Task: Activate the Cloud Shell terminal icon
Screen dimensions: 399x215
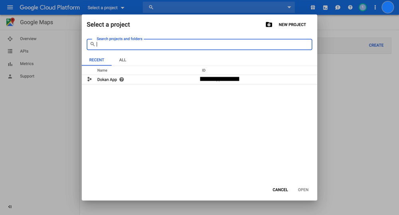Action: [325, 7]
